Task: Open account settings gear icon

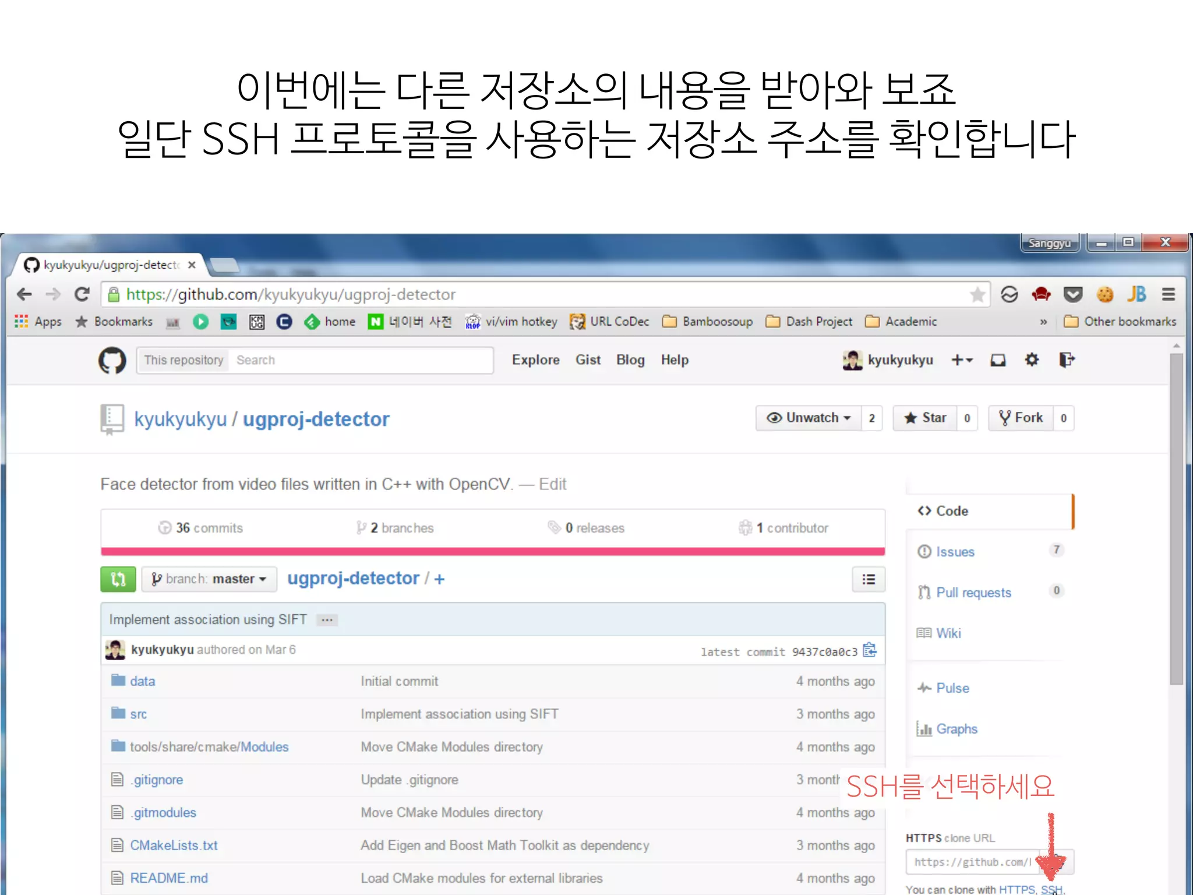Action: click(x=1032, y=360)
